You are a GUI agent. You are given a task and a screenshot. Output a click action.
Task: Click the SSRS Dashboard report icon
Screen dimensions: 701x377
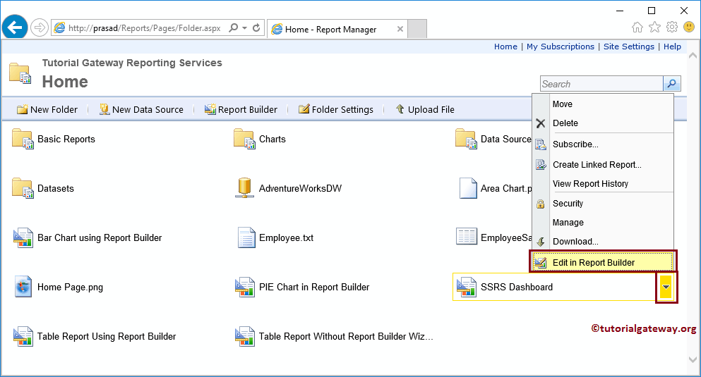pyautogui.click(x=467, y=288)
